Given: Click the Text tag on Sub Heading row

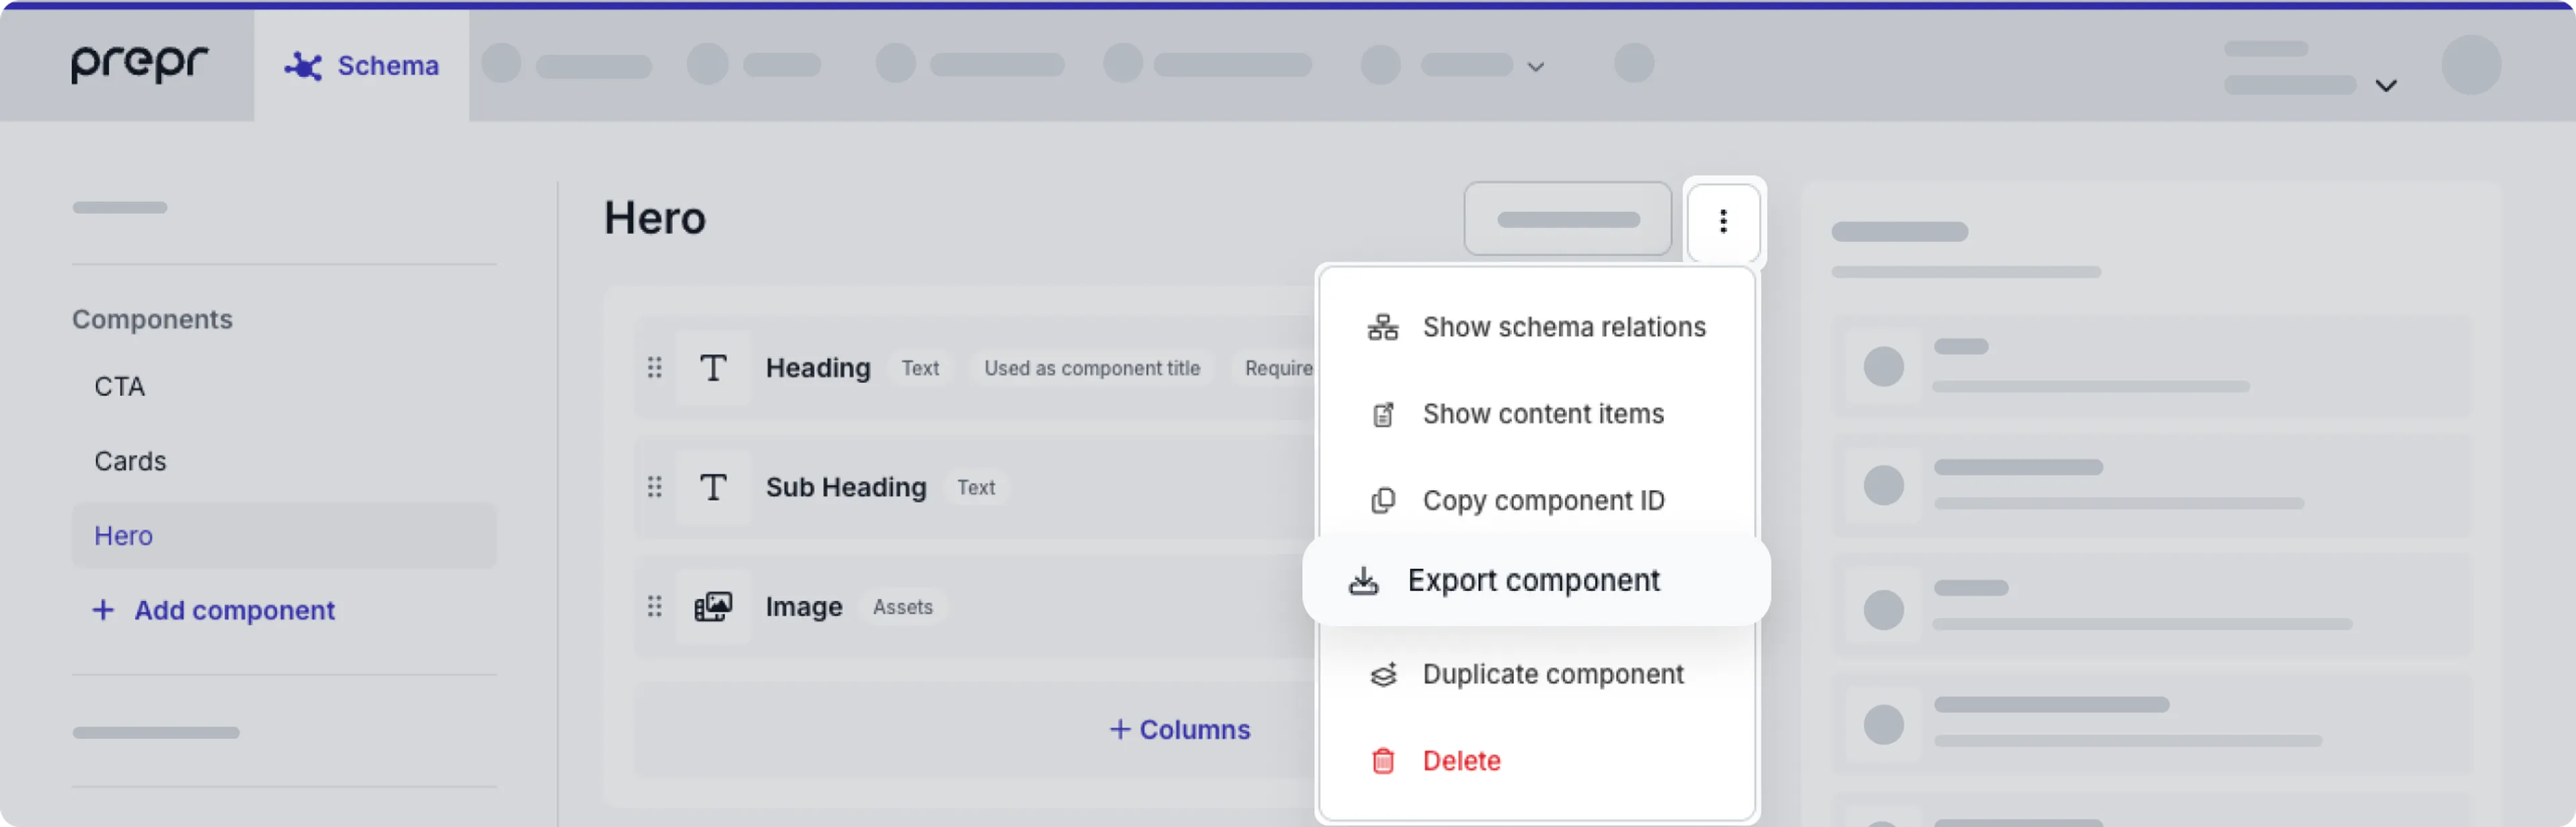Looking at the screenshot, I should click(x=976, y=487).
